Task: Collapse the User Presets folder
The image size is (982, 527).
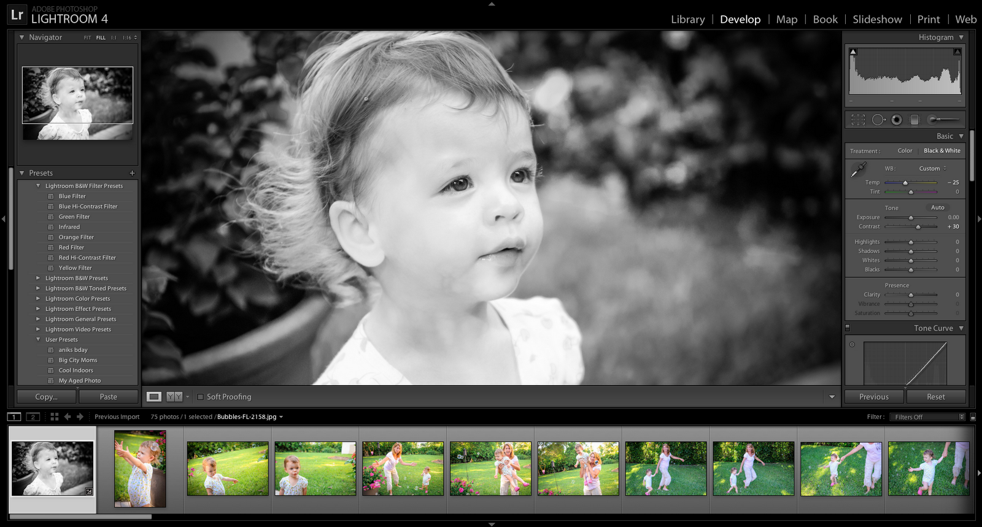Action: click(38, 340)
